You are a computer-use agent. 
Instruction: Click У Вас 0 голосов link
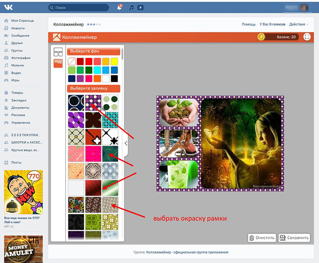click(273, 24)
